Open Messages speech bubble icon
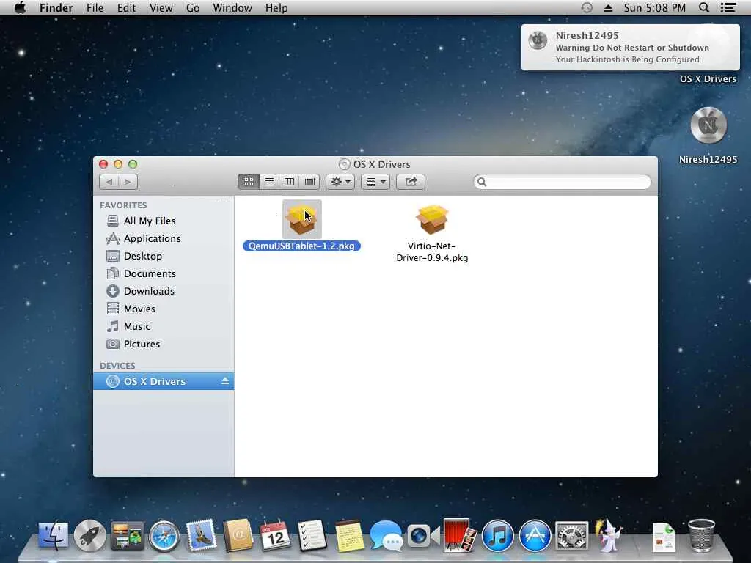The image size is (751, 563). 386,536
